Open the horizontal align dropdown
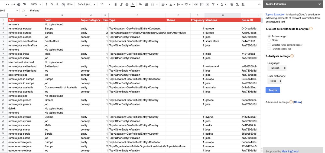 (x=164, y=4)
